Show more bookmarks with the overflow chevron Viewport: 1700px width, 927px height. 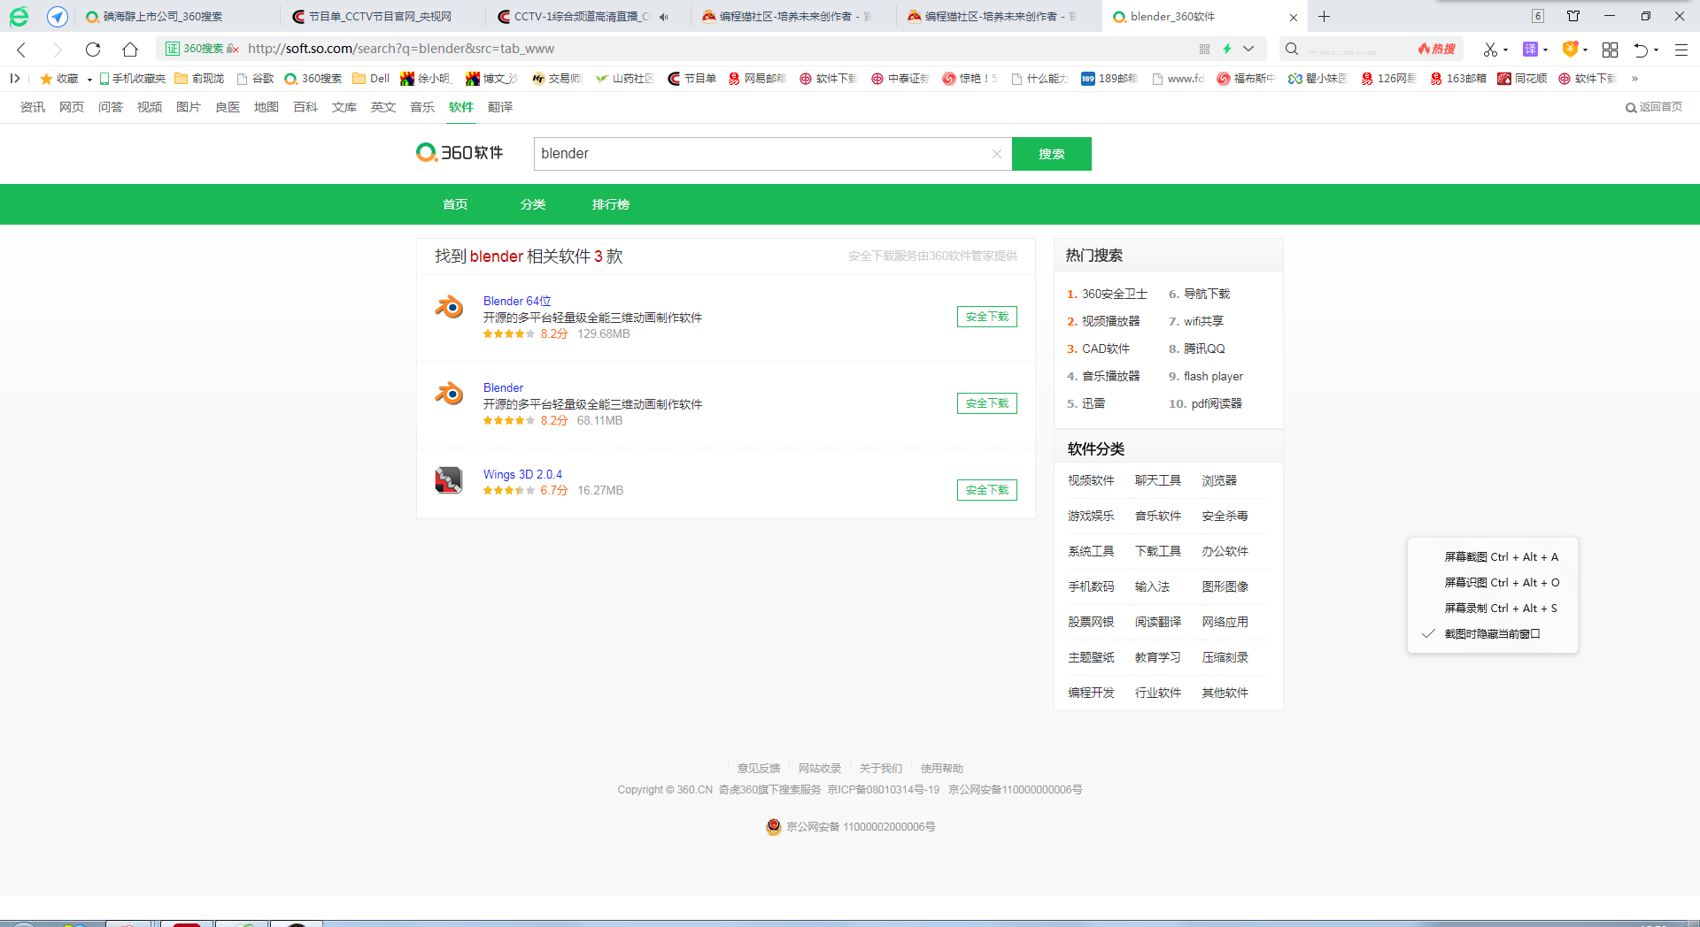(x=1634, y=79)
